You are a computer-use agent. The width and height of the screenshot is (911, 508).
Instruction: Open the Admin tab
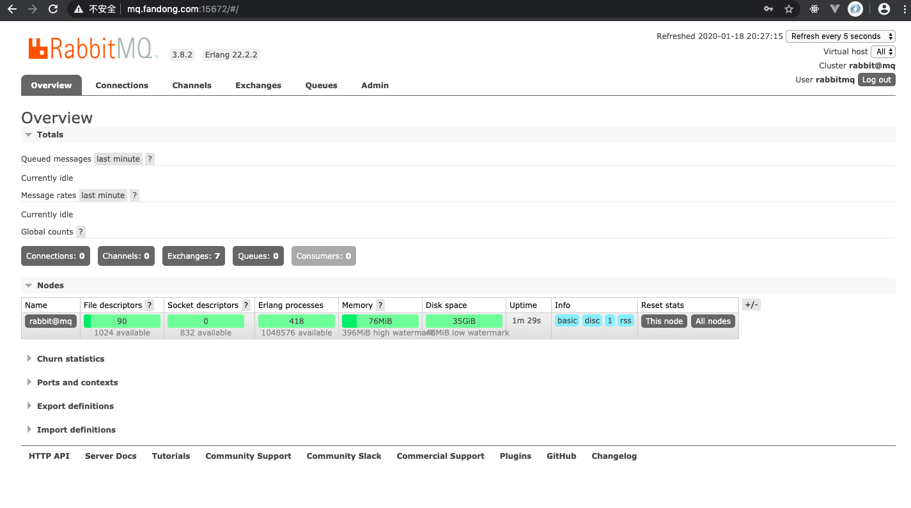[x=375, y=85]
